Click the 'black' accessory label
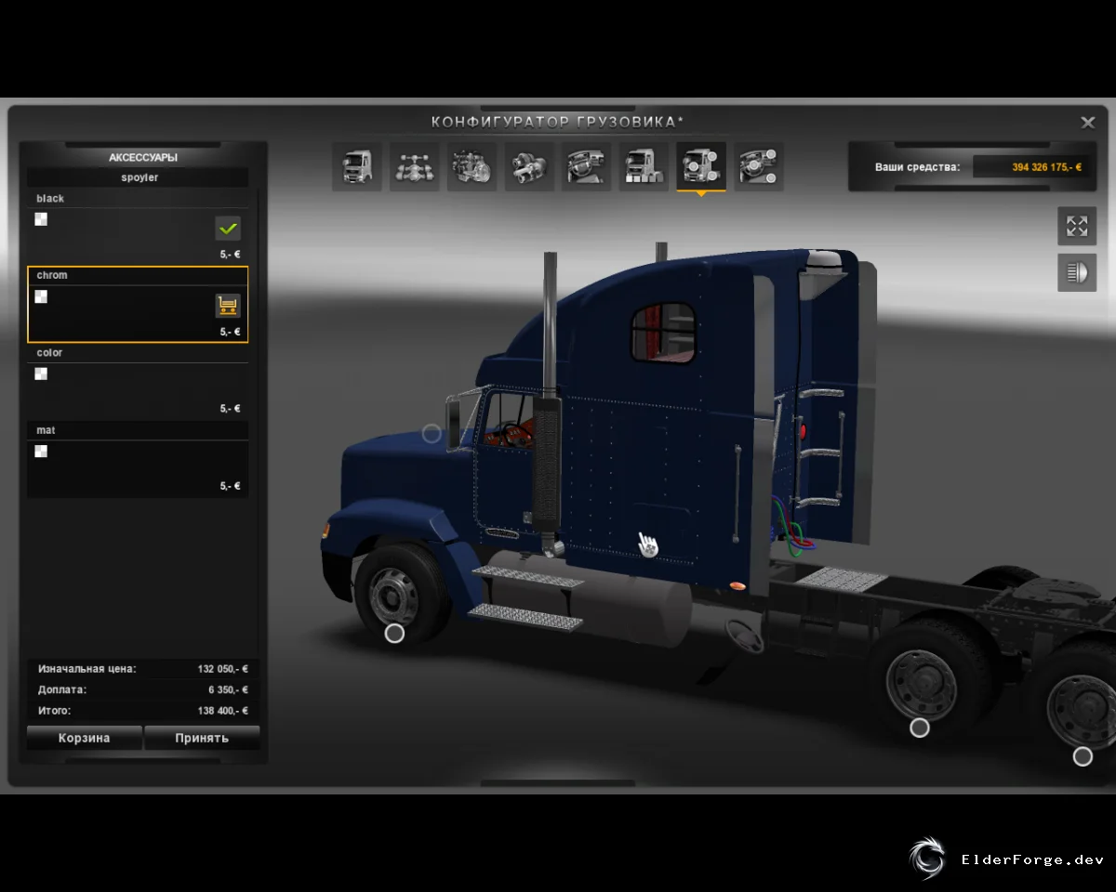This screenshot has height=892, width=1116. click(x=50, y=199)
